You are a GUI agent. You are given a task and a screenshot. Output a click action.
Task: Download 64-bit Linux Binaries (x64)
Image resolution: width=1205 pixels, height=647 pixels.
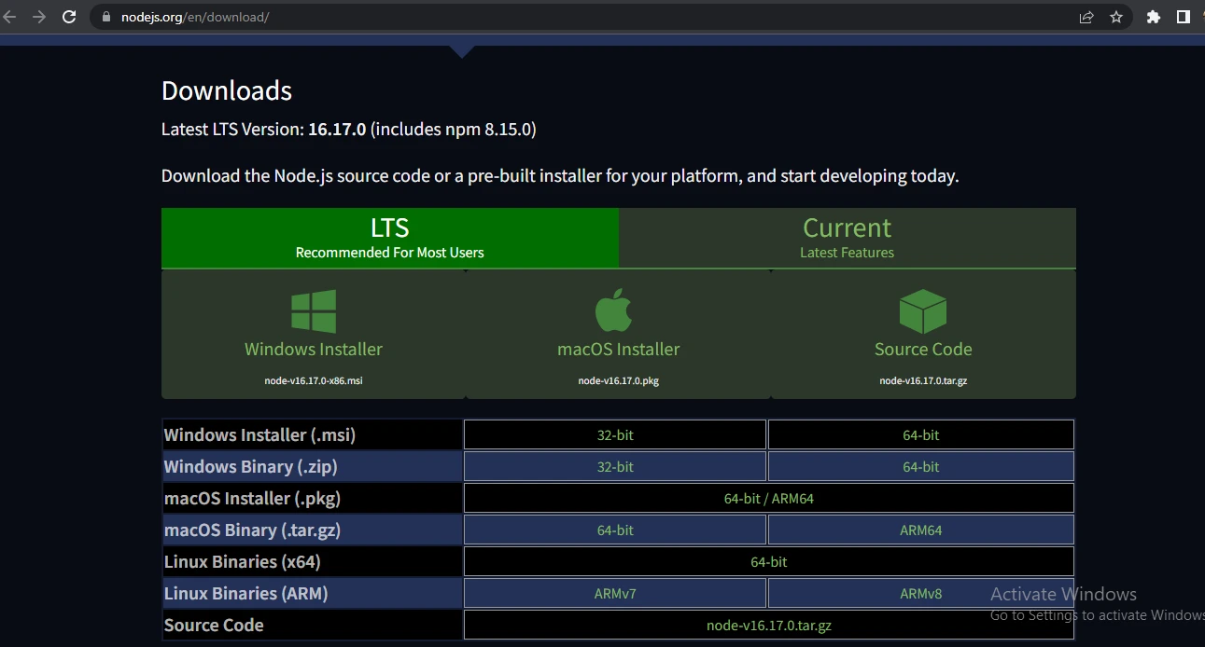(x=769, y=562)
